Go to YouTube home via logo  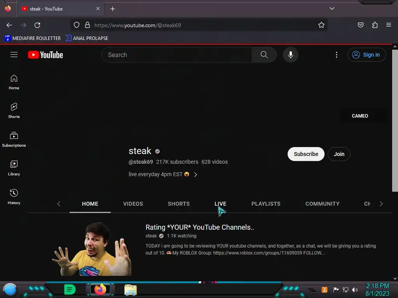(45, 55)
